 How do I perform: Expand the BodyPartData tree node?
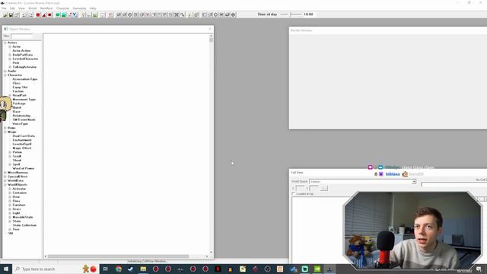click(x=10, y=55)
